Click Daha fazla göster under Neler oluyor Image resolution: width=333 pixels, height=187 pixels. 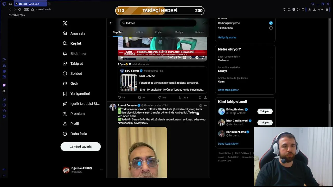point(228,90)
